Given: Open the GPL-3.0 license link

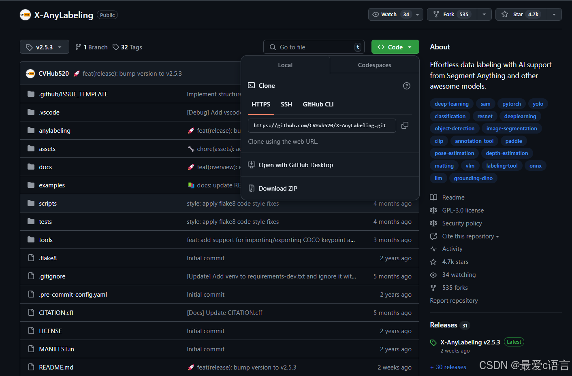Looking at the screenshot, I should (x=463, y=210).
